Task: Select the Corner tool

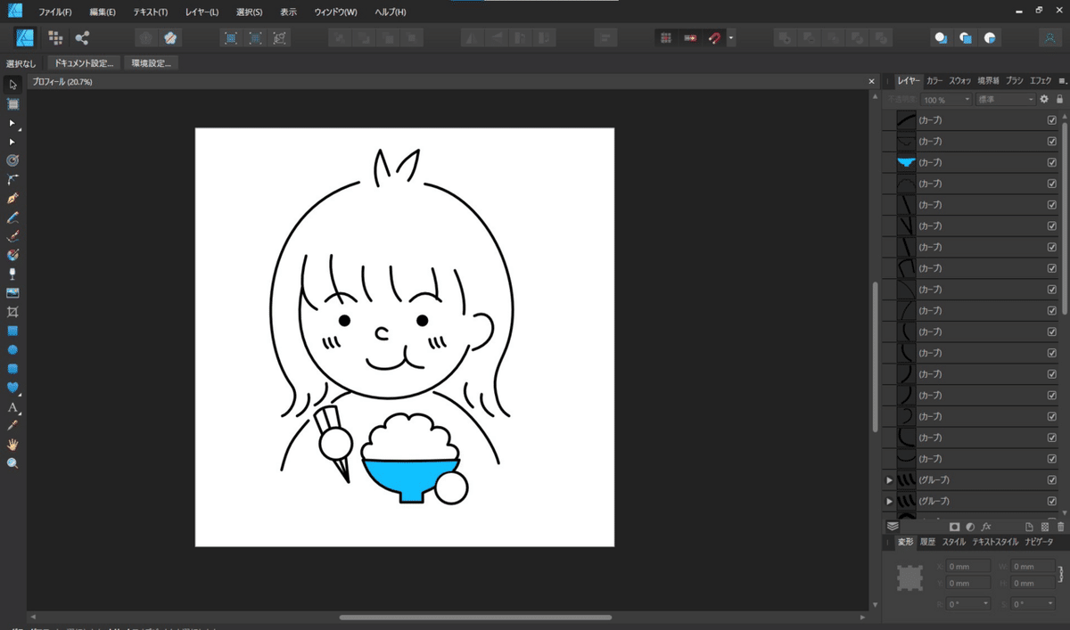Action: click(x=12, y=179)
